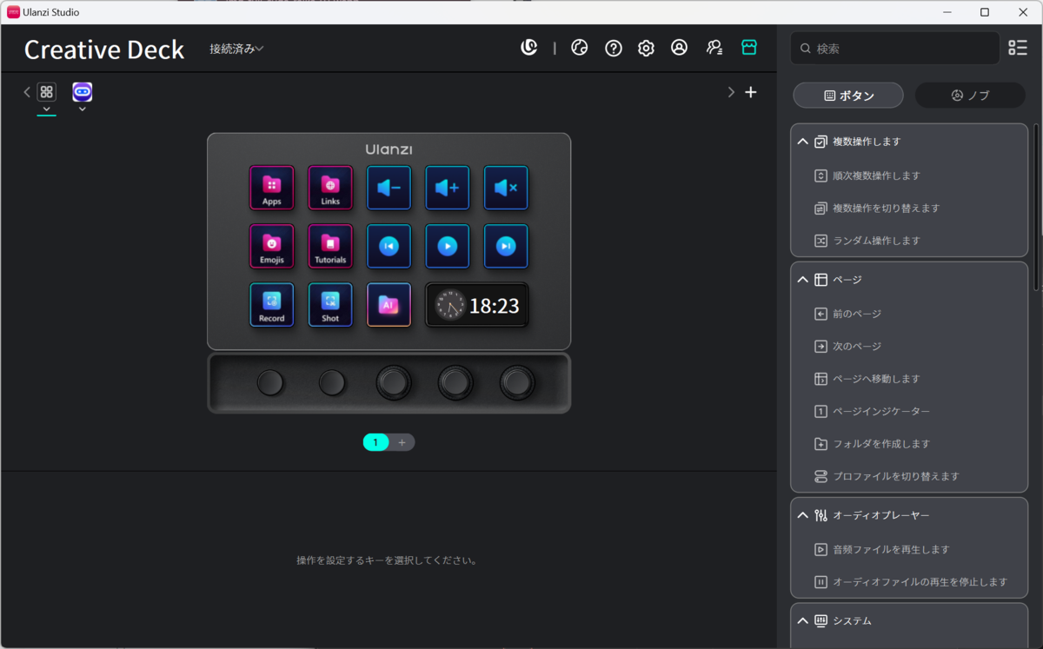Click the action list vertical scrollbar
Image resolution: width=1043 pixels, height=649 pixels.
(1035, 207)
